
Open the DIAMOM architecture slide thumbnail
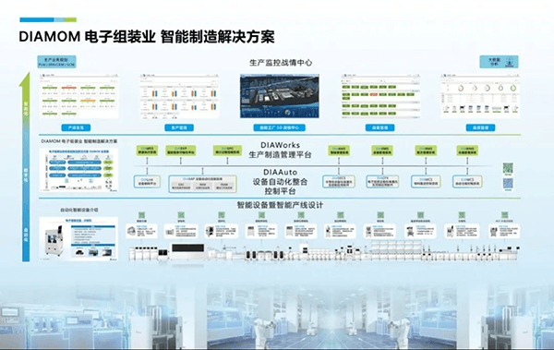click(78, 170)
